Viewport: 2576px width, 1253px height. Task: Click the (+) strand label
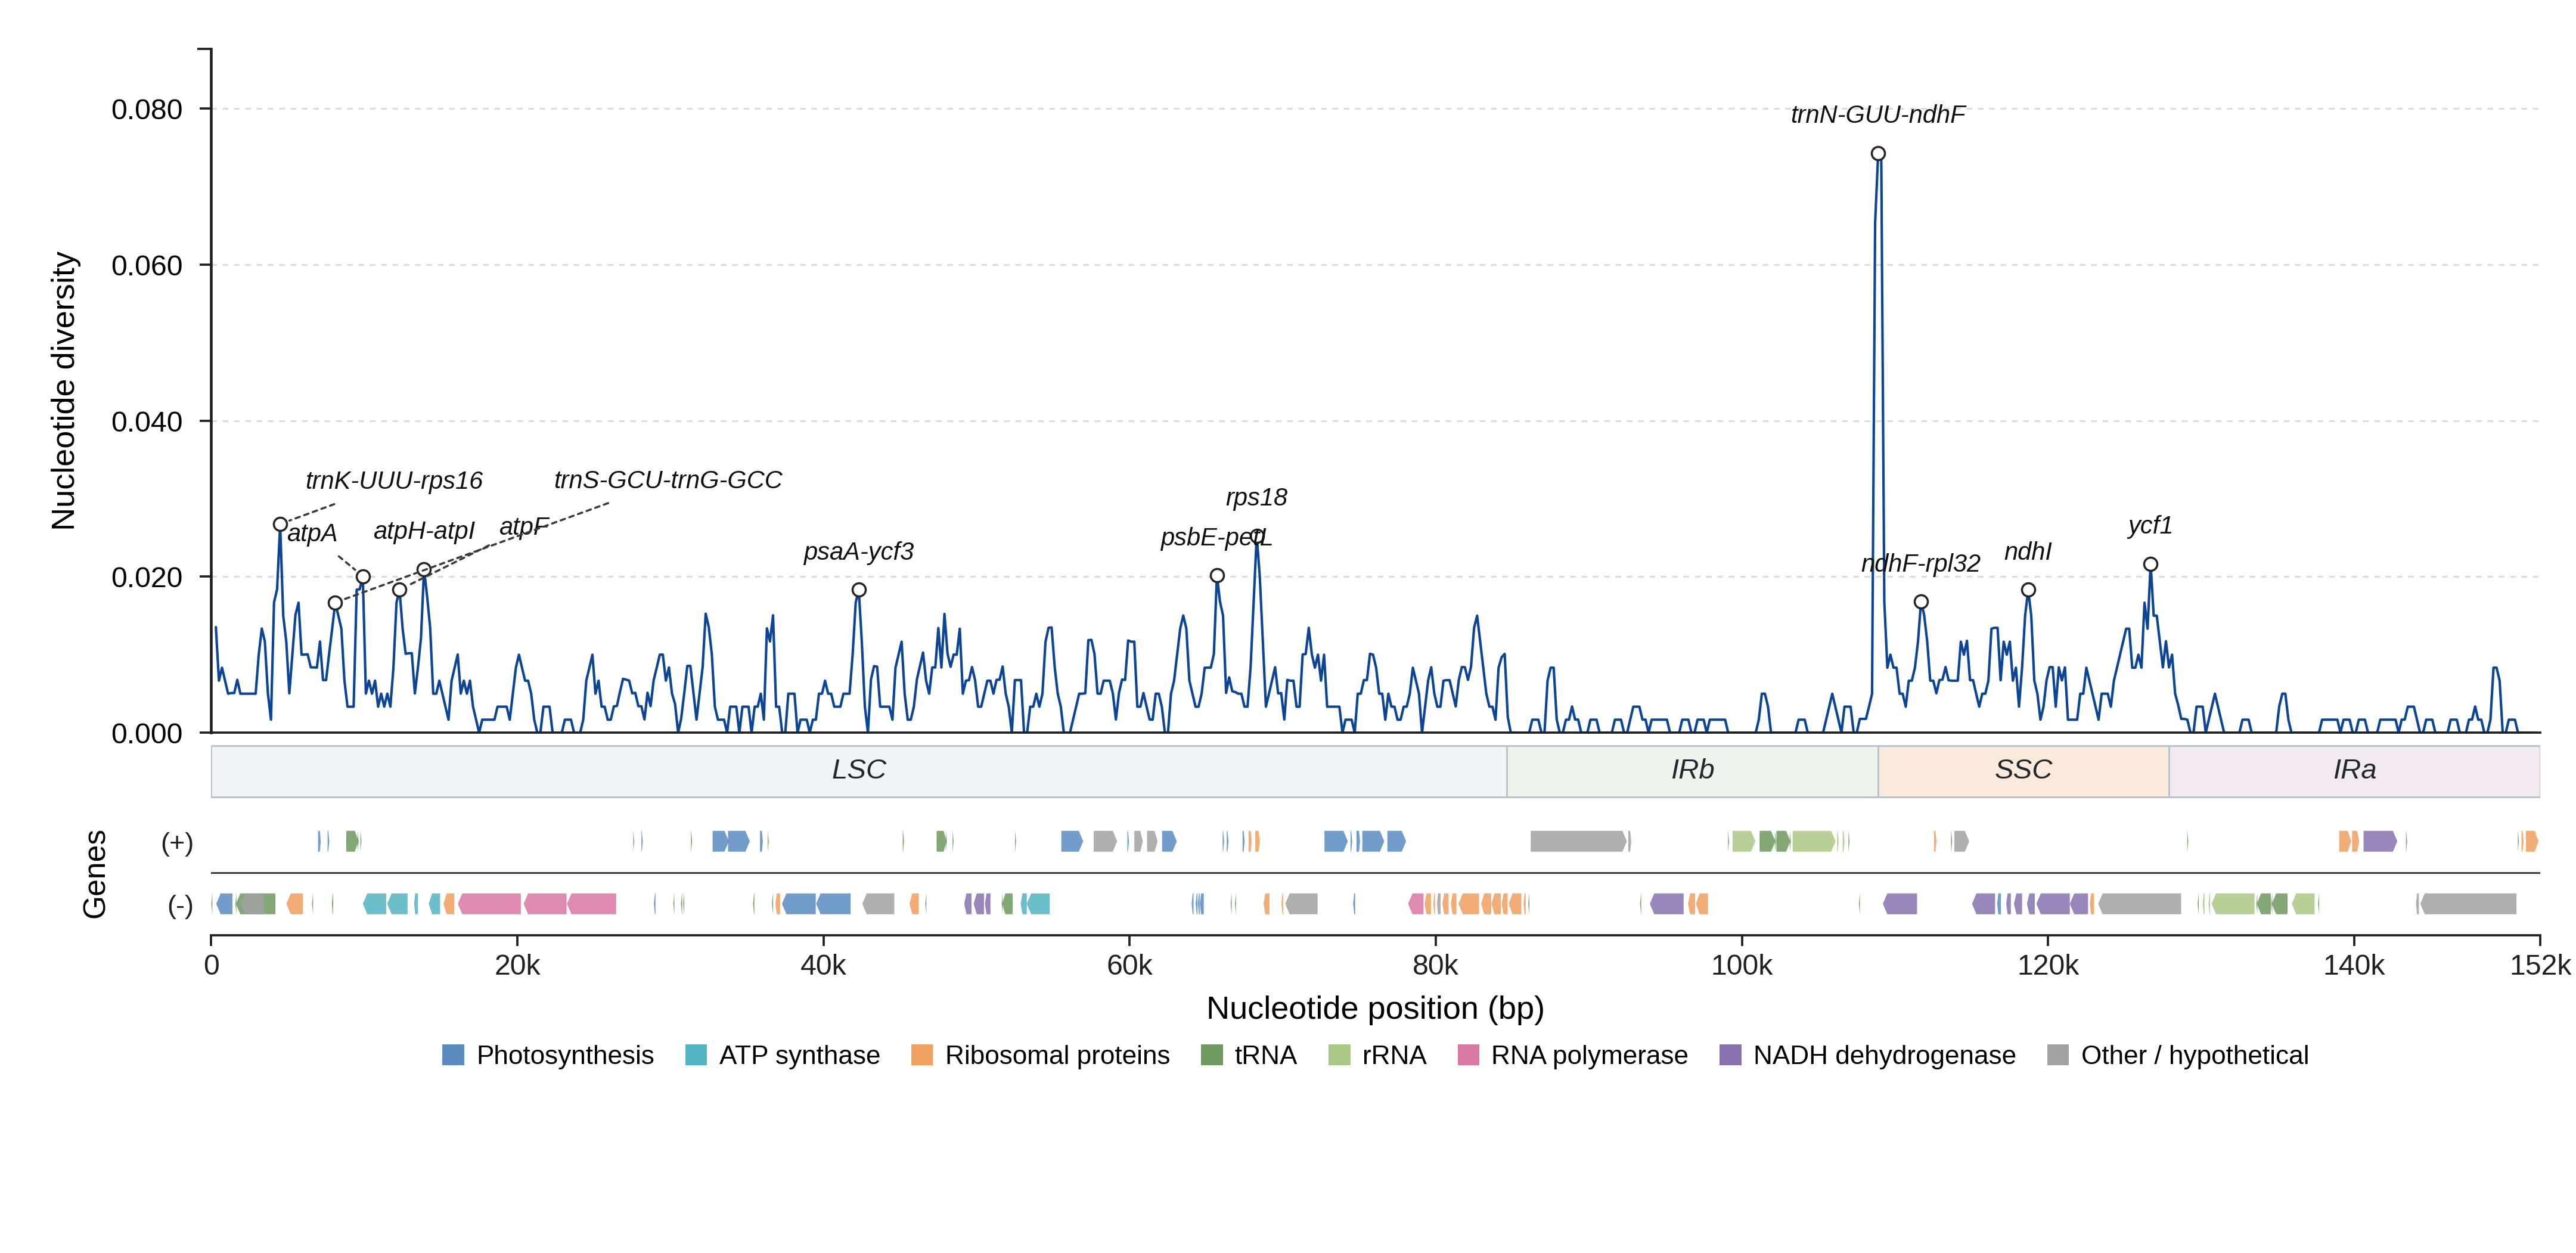177,843
